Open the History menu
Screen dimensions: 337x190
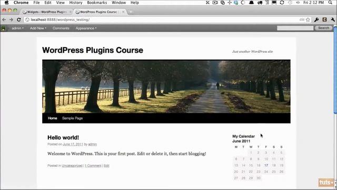pos(76,3)
